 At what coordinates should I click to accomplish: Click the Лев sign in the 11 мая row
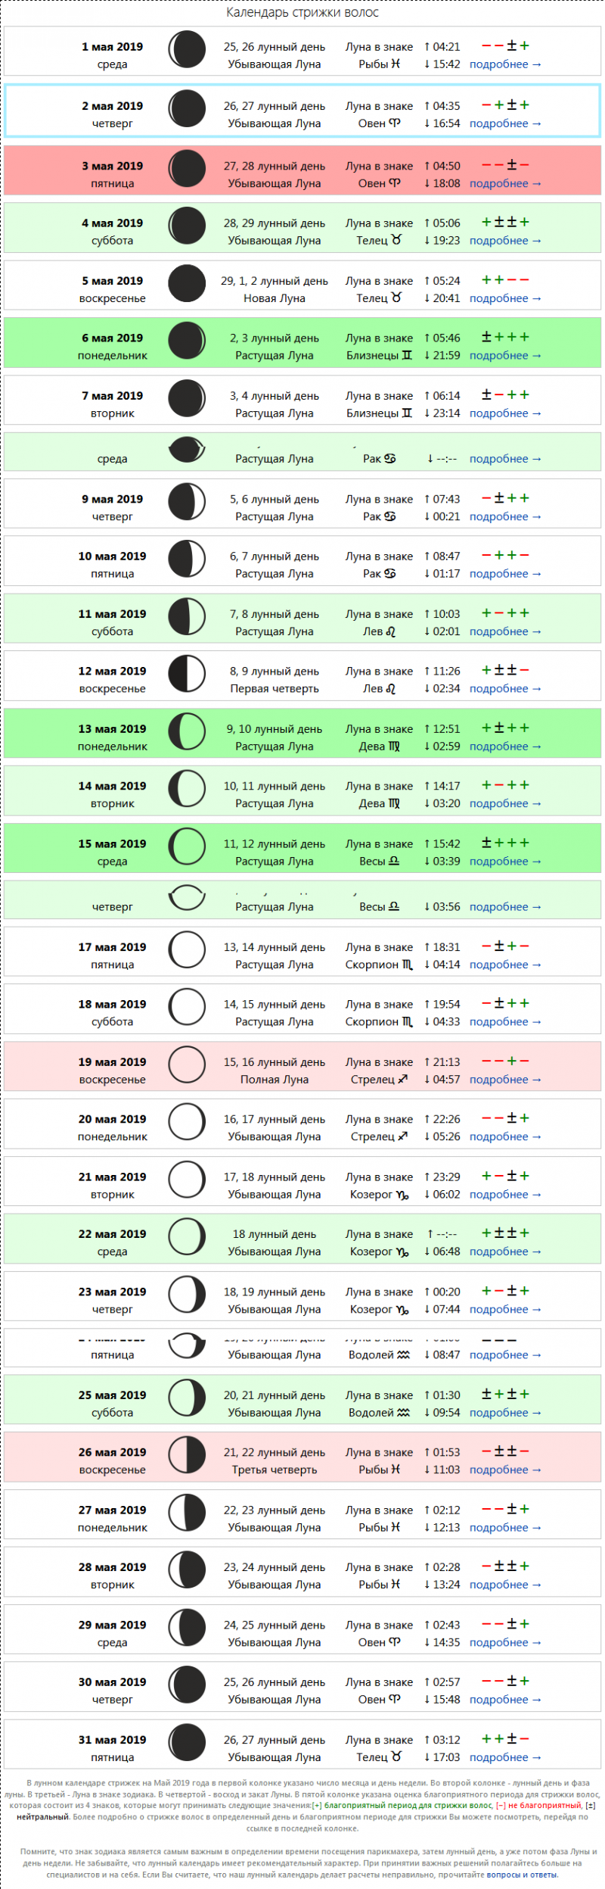pyautogui.click(x=380, y=631)
